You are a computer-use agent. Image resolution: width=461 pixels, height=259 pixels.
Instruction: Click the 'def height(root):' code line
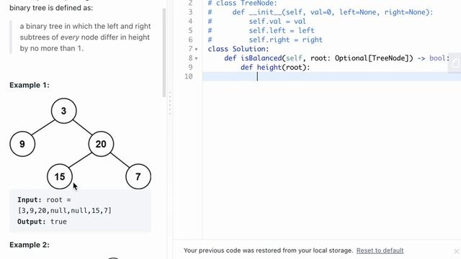pos(275,67)
